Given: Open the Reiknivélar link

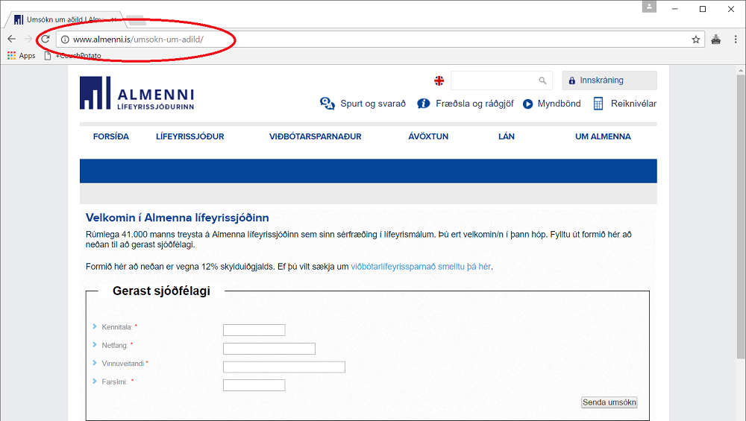Looking at the screenshot, I should pyautogui.click(x=633, y=104).
